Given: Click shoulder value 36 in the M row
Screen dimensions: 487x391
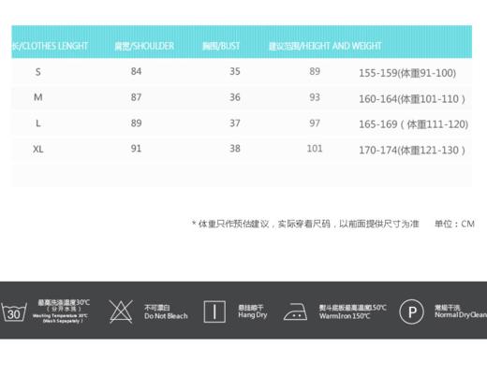Looking at the screenshot, I should click(x=235, y=97).
